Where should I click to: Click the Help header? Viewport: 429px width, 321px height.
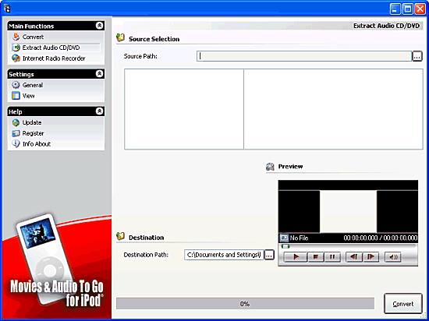pos(56,111)
